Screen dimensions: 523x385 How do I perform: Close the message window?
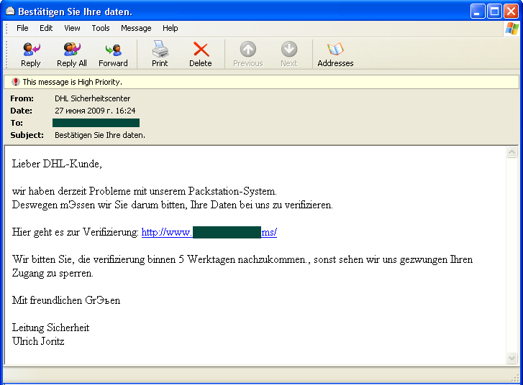pyautogui.click(x=511, y=11)
